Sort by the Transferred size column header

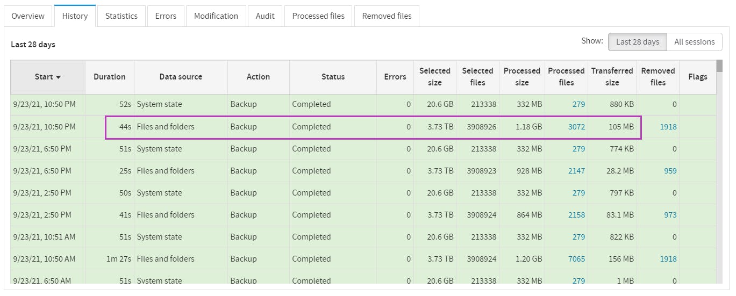click(612, 77)
